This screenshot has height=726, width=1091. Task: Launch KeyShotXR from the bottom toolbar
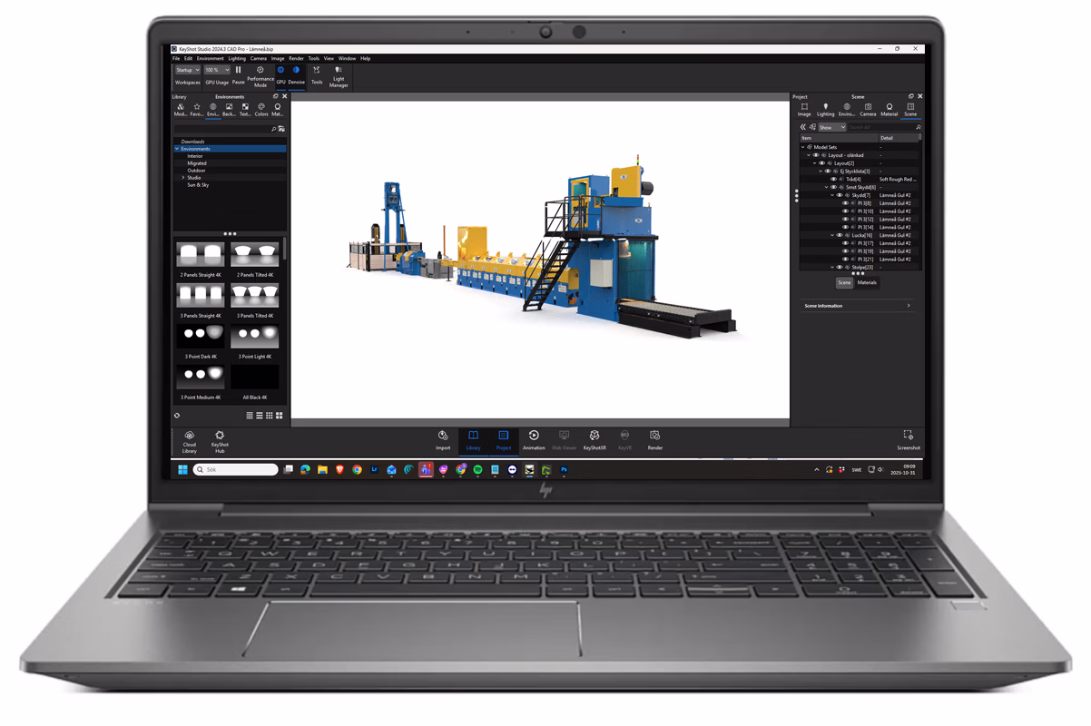point(594,438)
